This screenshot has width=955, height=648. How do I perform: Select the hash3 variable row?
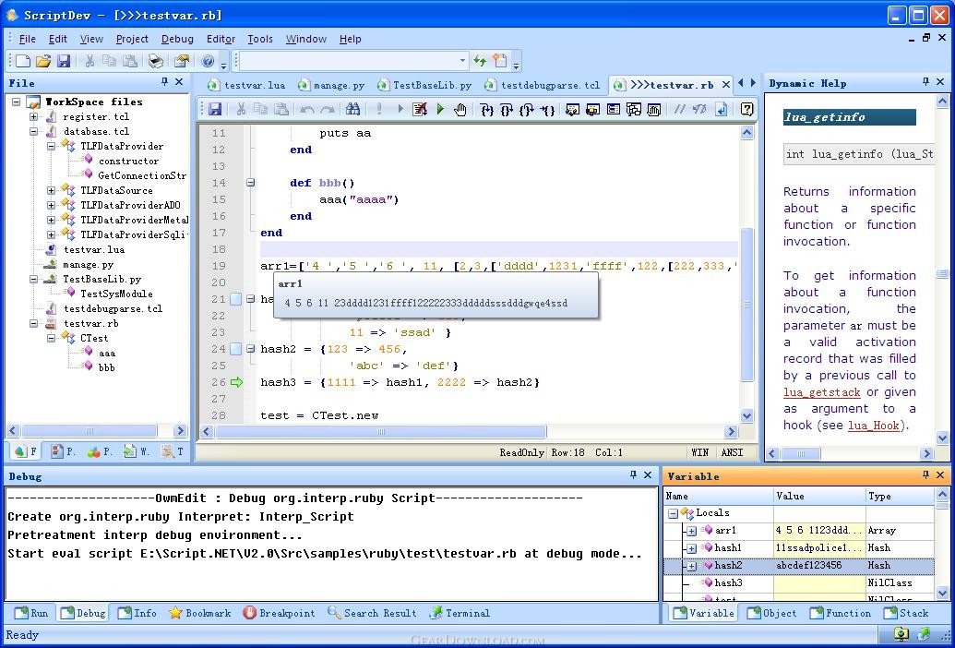[798, 582]
